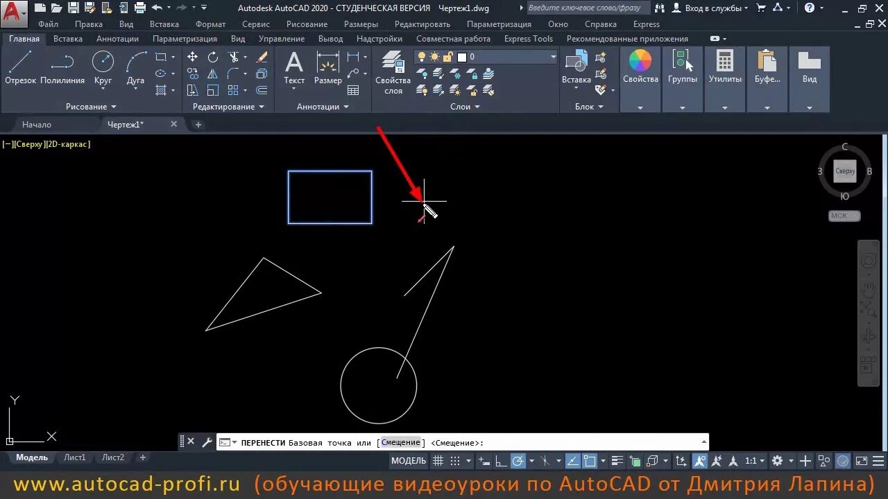Select the Круг circle tool
888x499 pixels.
coord(103,68)
